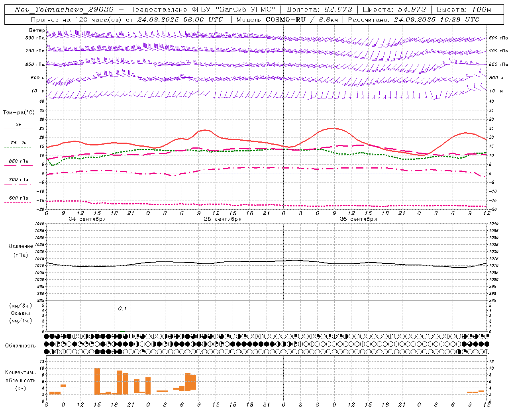Click the Модель COSMO-RU / 6.6км label
Viewport: 510px width, 408px height.
[x=287, y=20]
